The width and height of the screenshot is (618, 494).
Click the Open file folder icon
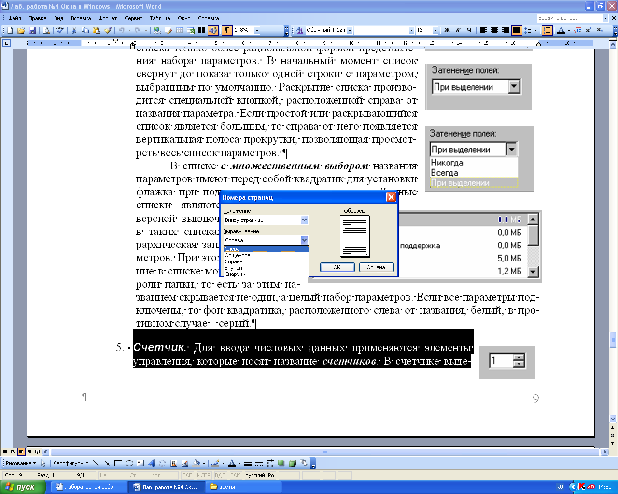tap(21, 30)
